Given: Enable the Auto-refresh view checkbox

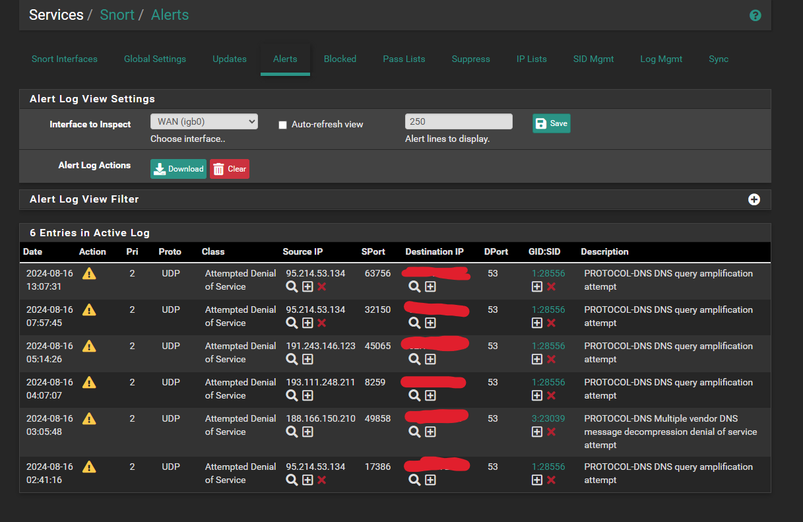Looking at the screenshot, I should pyautogui.click(x=282, y=125).
